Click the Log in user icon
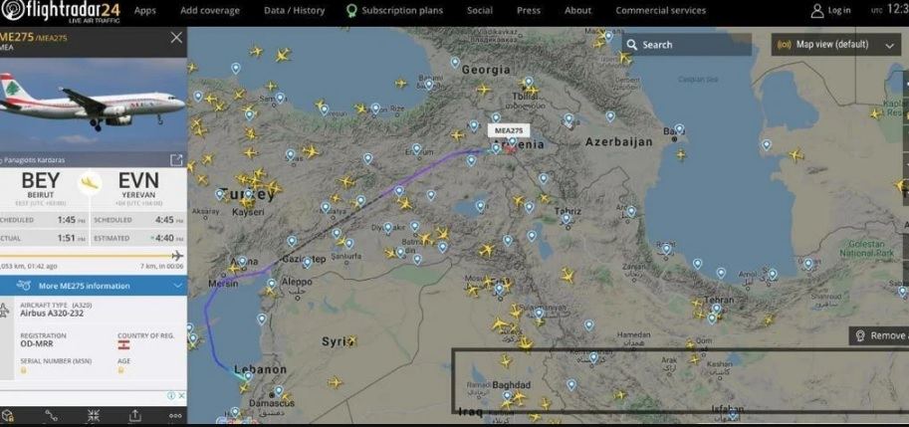This screenshot has width=909, height=427. 817,10
